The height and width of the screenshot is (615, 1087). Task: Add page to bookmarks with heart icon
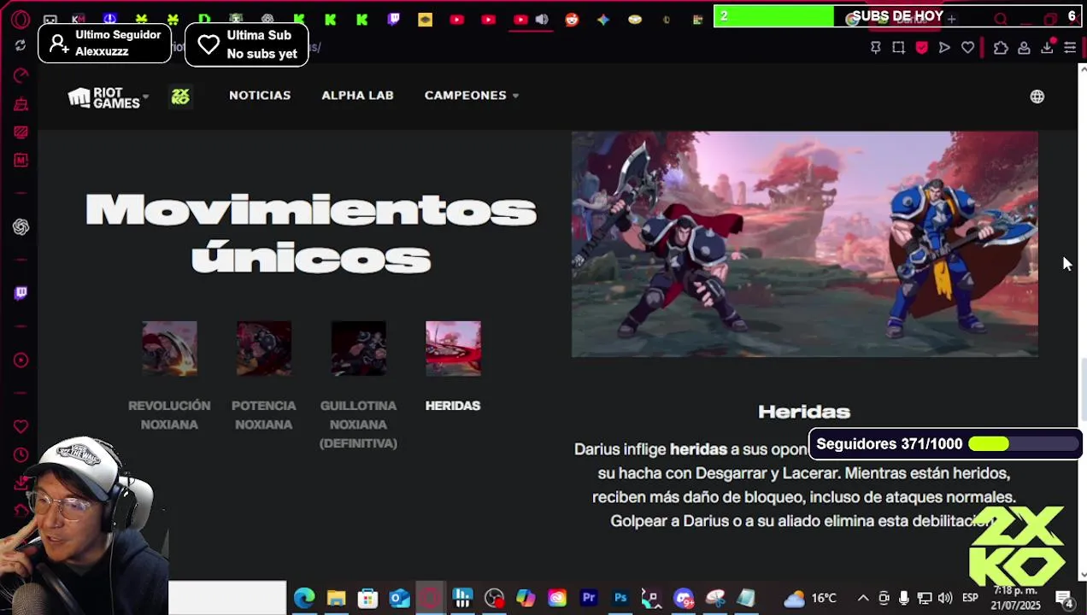tap(967, 48)
